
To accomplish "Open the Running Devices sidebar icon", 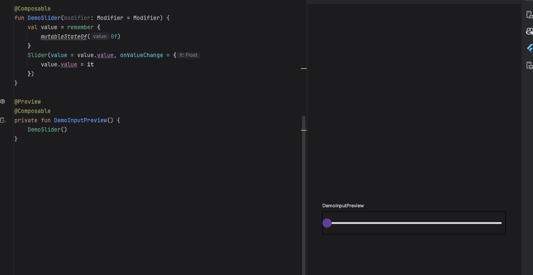I will pyautogui.click(x=529, y=65).
